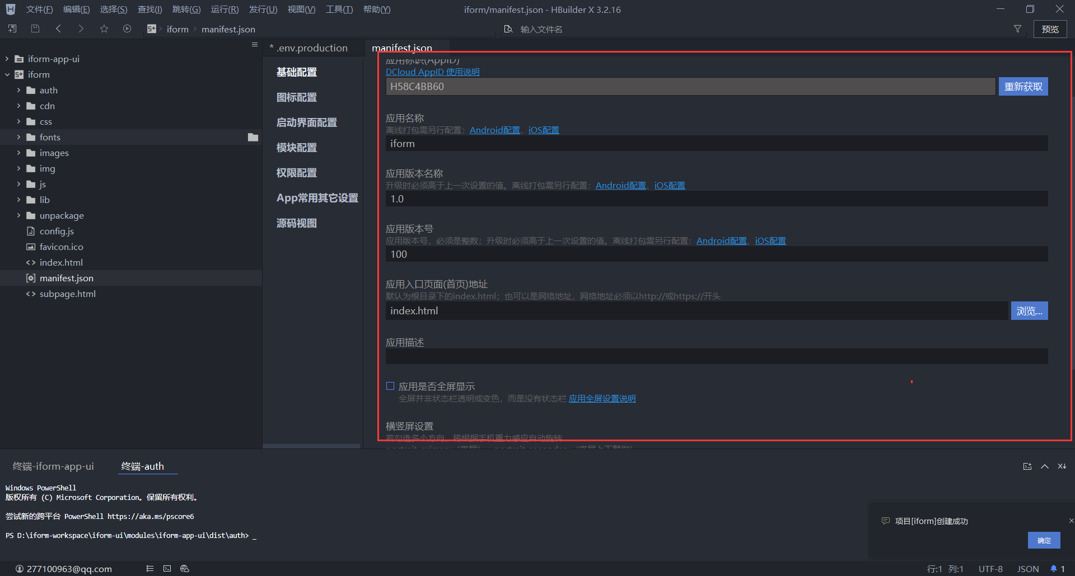Click the bookmark star icon in toolbar
The image size is (1075, 576).
[104, 29]
